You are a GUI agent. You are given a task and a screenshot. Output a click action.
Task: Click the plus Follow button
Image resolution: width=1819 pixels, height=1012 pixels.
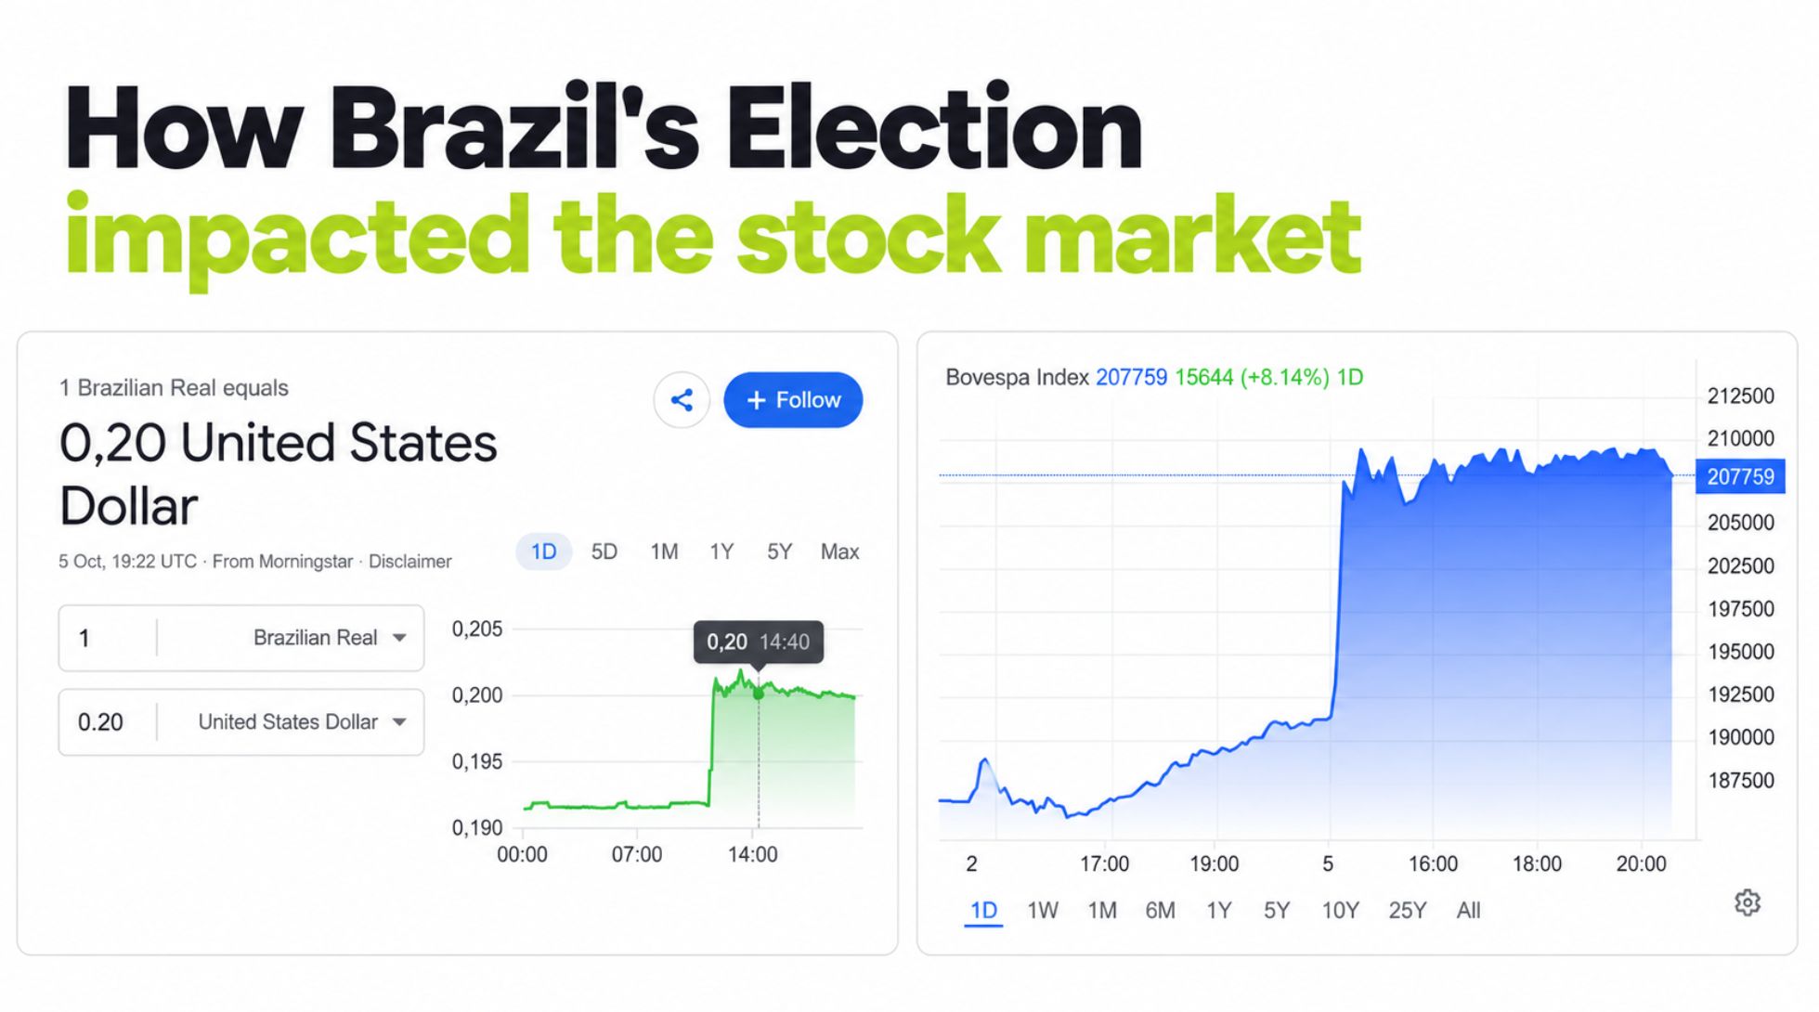coord(793,400)
